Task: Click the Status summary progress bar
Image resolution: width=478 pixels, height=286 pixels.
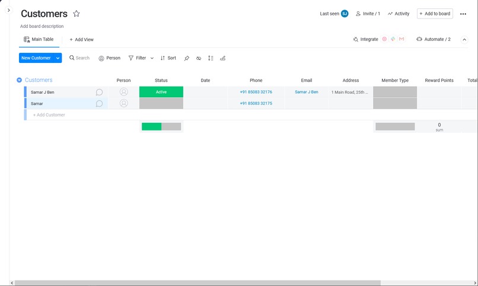Action: coord(161,126)
